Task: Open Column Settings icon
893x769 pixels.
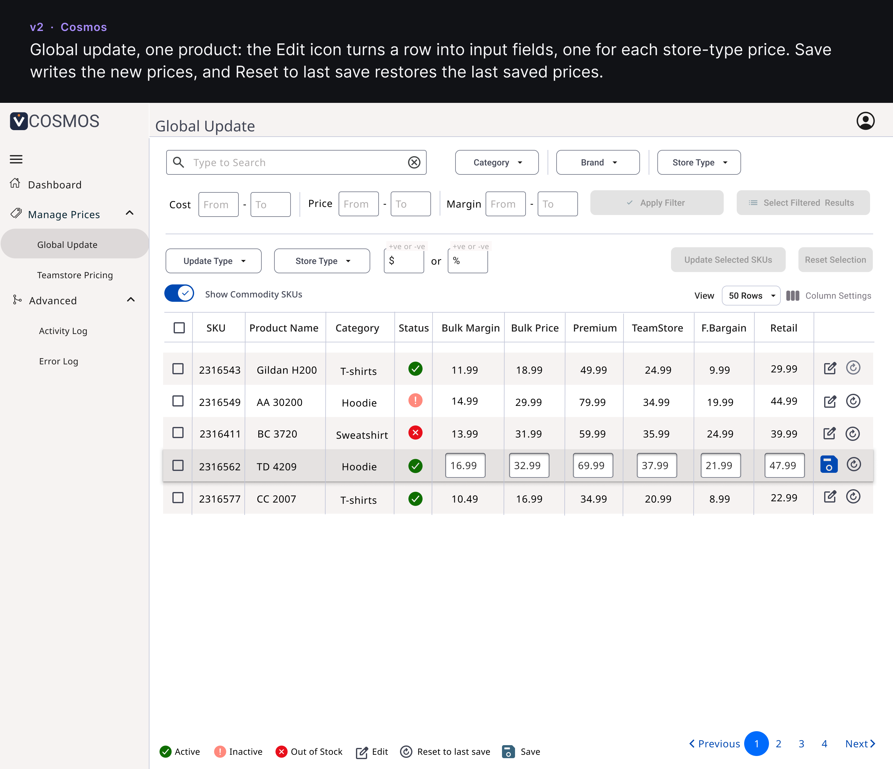Action: pos(793,296)
